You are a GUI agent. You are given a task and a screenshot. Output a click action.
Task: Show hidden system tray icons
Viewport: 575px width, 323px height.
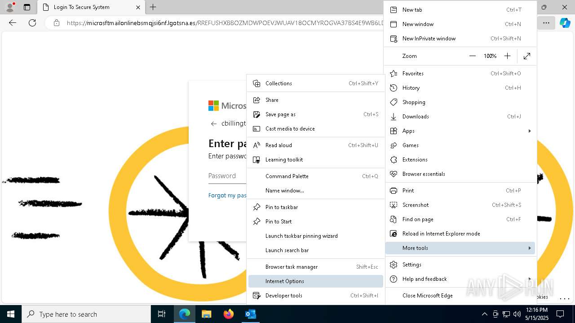484,314
